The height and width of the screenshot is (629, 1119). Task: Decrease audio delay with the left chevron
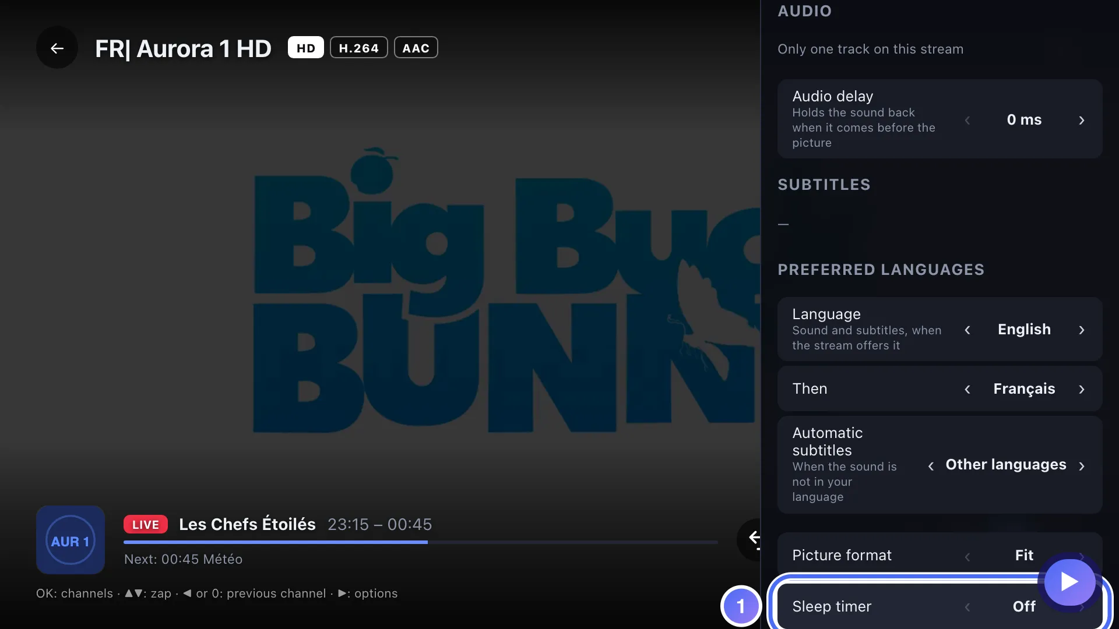967,120
